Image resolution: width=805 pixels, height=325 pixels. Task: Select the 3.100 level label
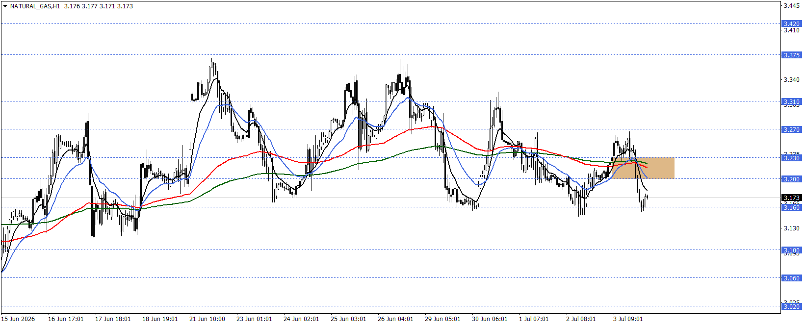click(x=791, y=250)
